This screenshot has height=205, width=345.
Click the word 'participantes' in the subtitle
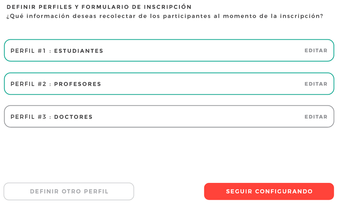pos(187,16)
